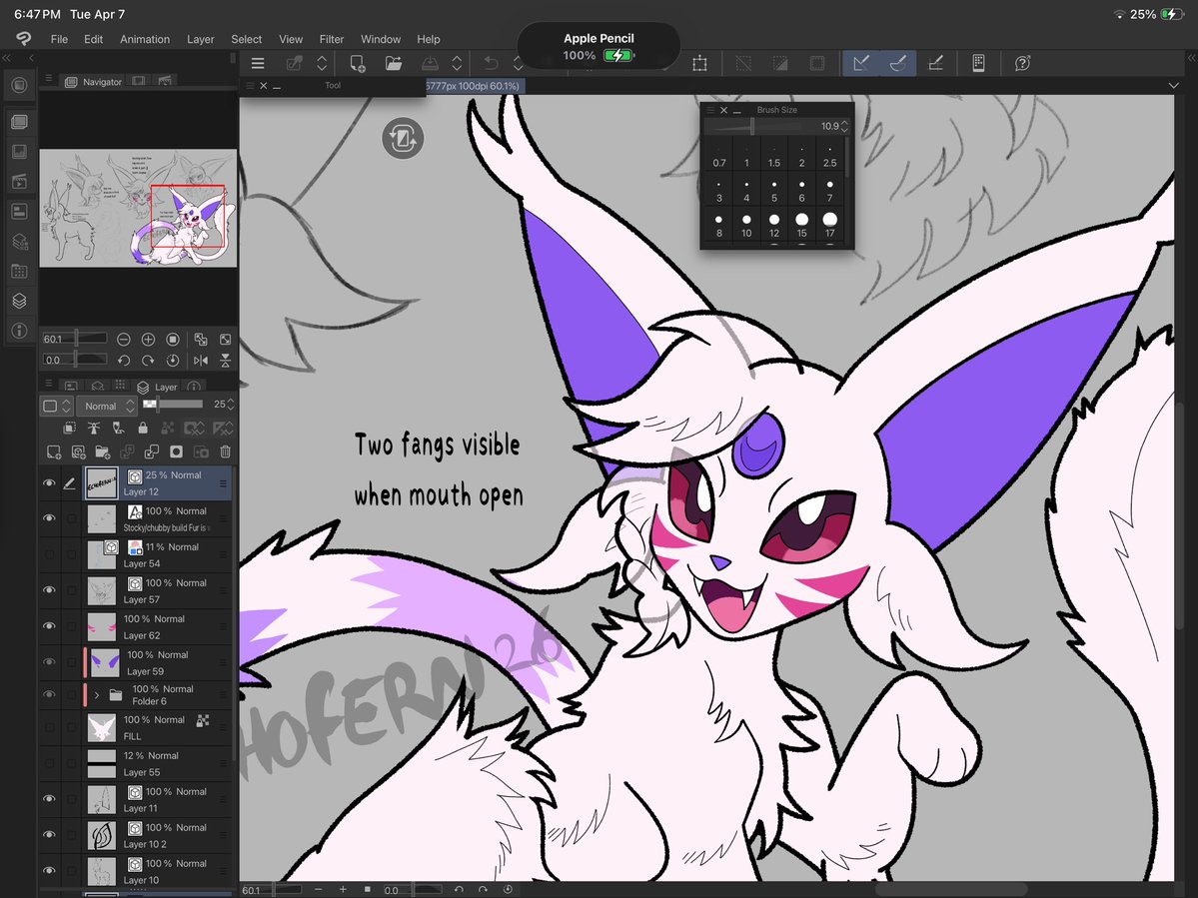This screenshot has width=1198, height=898.
Task: Click the Clip Studio logo icon
Action: (x=24, y=39)
